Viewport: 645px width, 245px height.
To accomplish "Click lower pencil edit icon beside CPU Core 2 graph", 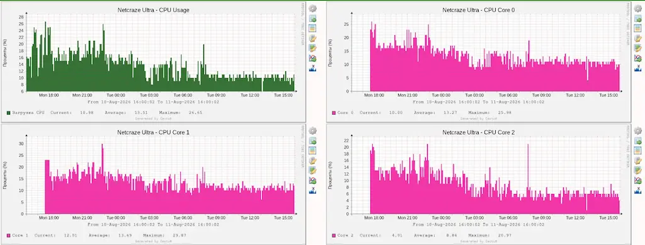I will (x=638, y=171).
